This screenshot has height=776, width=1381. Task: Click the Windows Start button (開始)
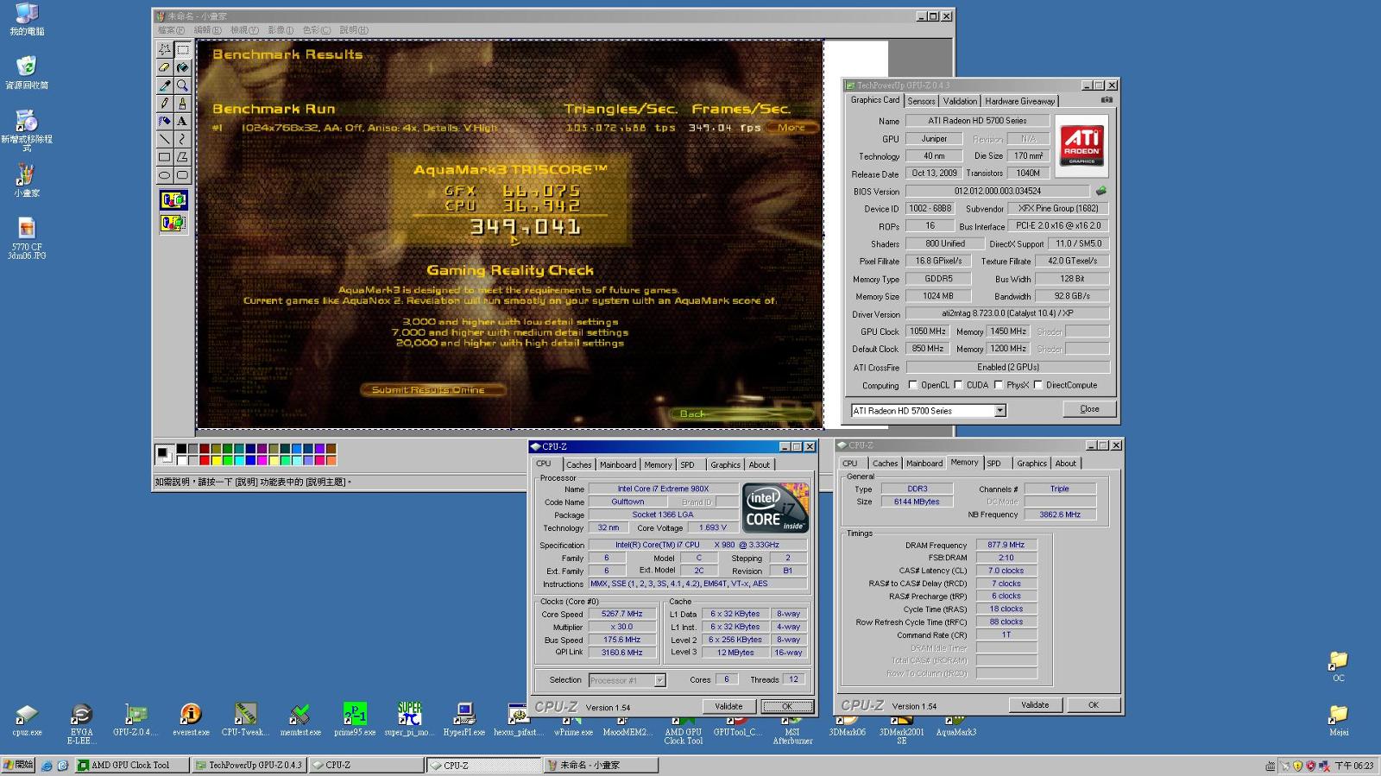(x=18, y=765)
